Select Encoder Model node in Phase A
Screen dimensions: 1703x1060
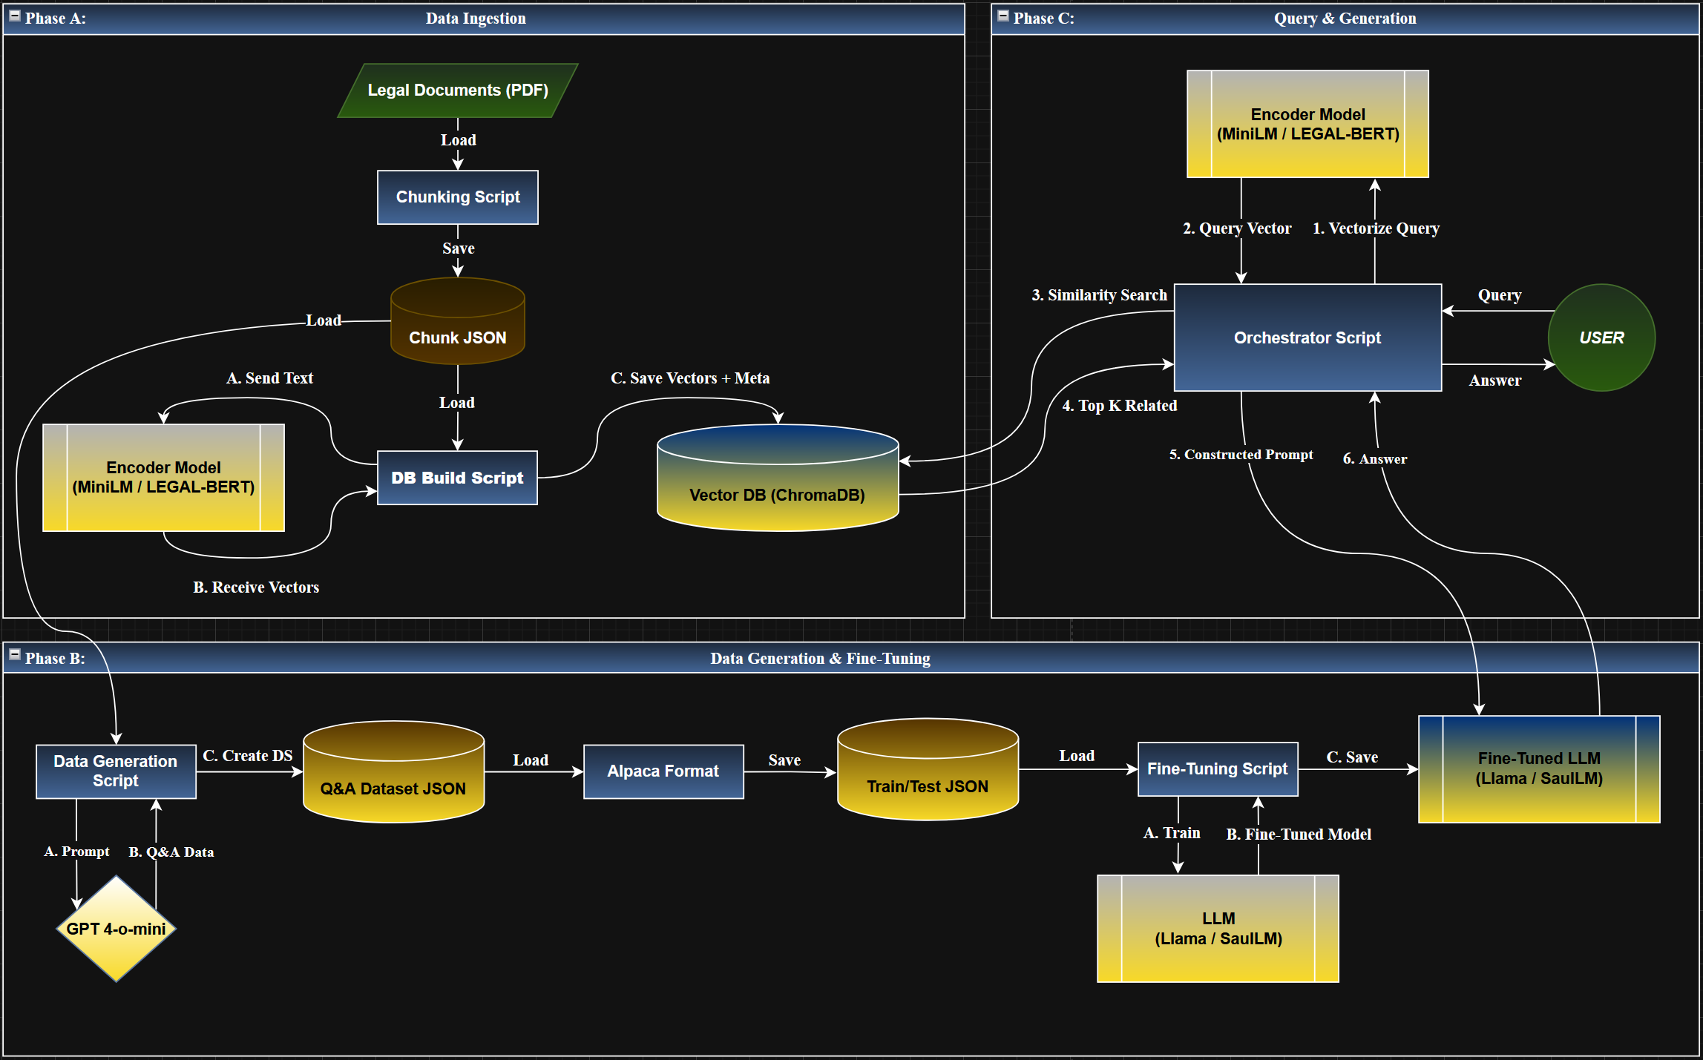pyautogui.click(x=163, y=478)
